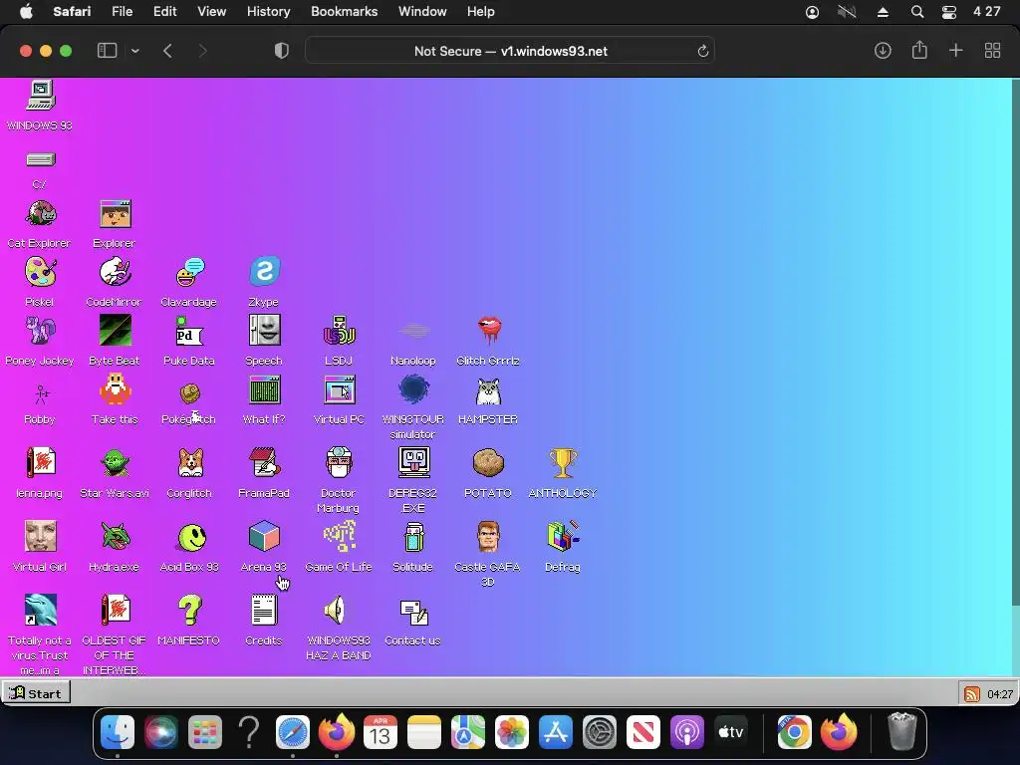Open WINDOWS93 HAZ A BAND speaker icon

tap(336, 610)
